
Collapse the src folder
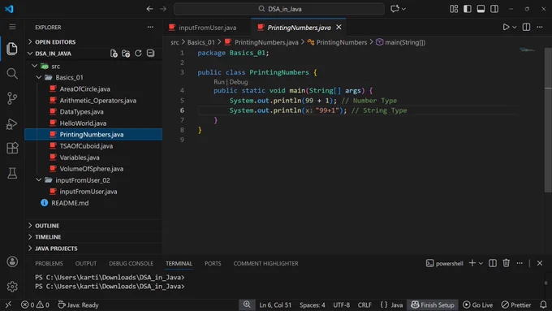34,66
